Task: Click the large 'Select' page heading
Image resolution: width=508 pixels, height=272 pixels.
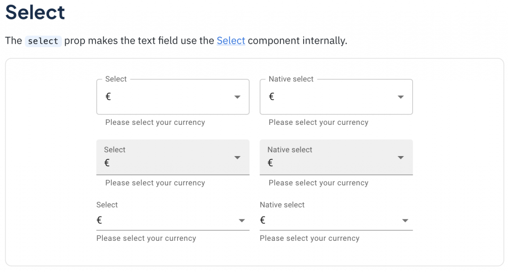Action: coord(35,12)
